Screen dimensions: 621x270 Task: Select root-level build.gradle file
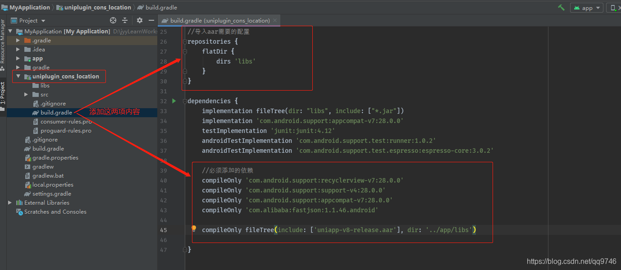coord(44,148)
